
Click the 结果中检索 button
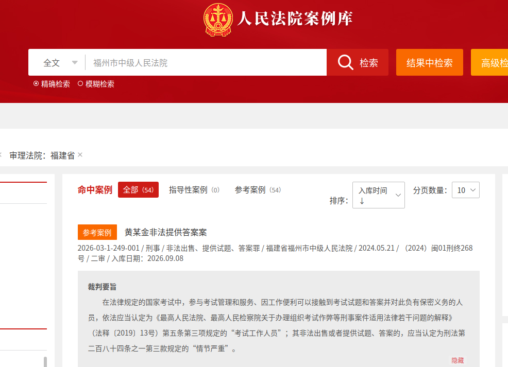[430, 62]
